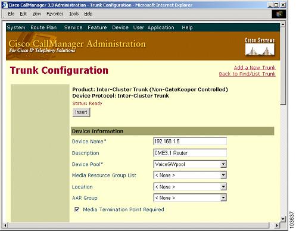Open the System menu in CallManager

tap(16, 27)
